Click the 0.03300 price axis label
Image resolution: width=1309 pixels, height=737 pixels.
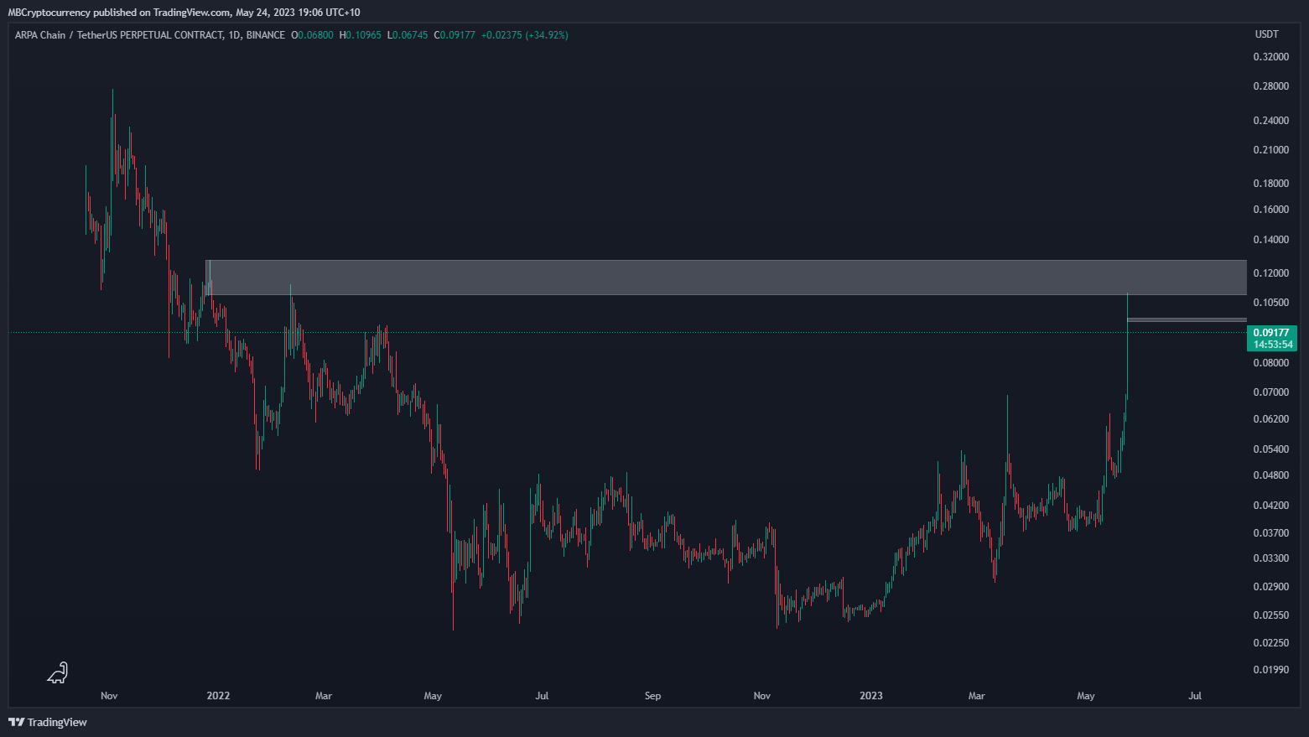[x=1271, y=558]
